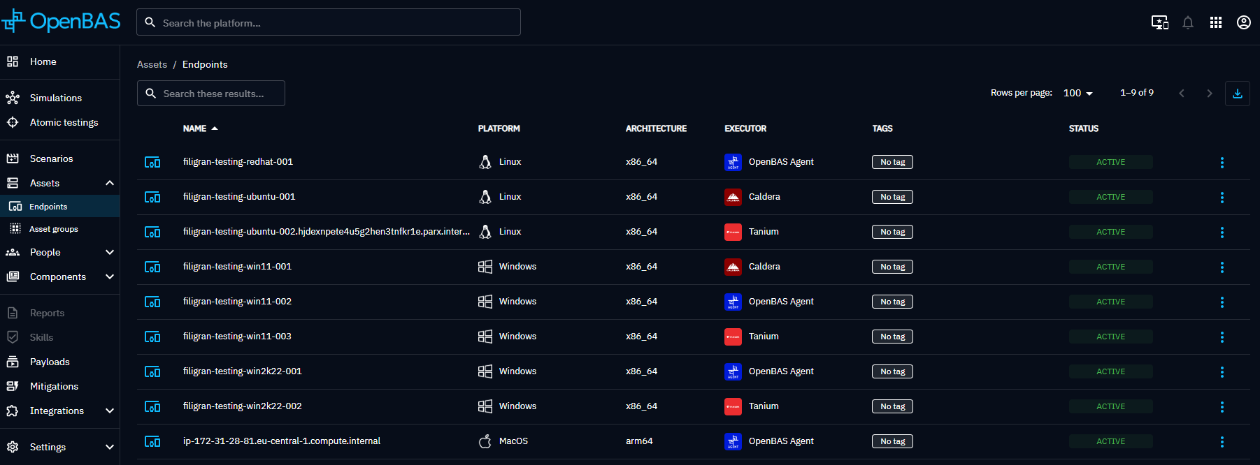Click the screen share icon in top bar
This screenshot has width=1260, height=465.
(1160, 22)
